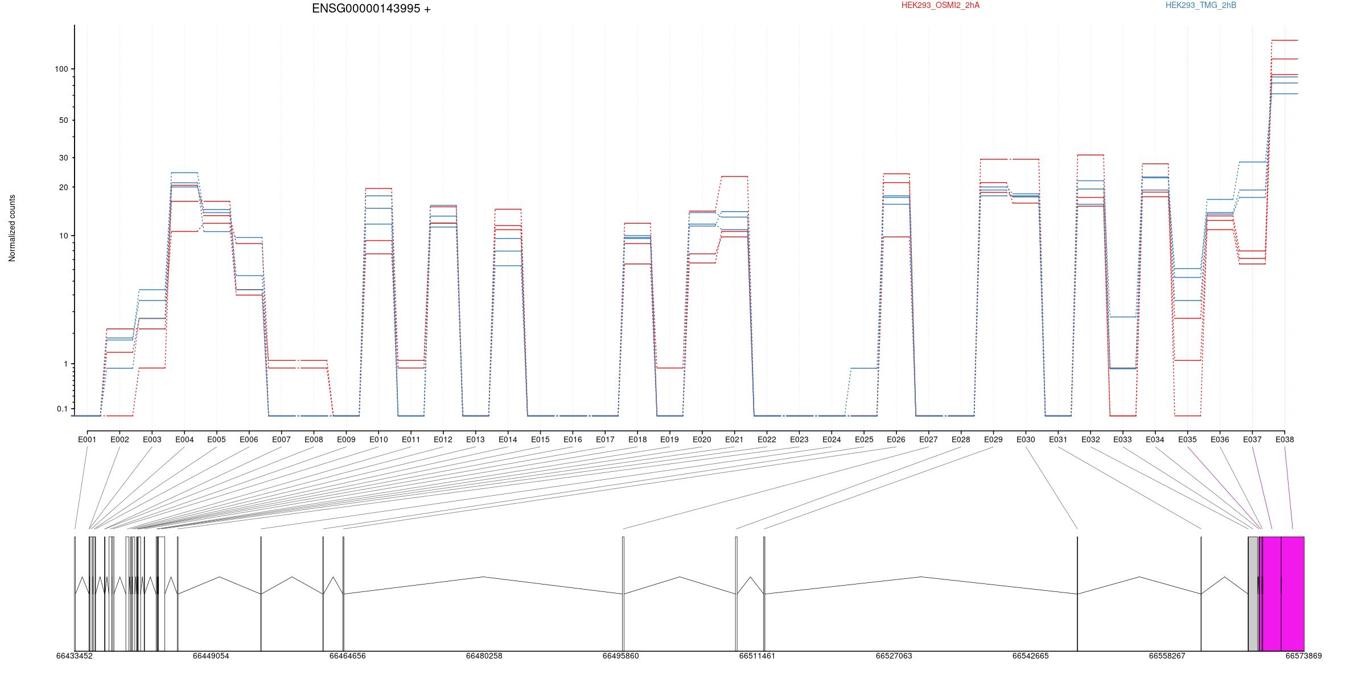
Task: Click exon label E013
Action: (475, 439)
